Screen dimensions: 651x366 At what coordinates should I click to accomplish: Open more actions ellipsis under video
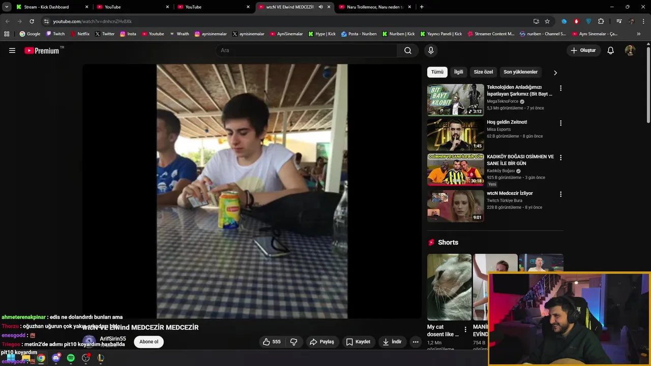pos(416,342)
